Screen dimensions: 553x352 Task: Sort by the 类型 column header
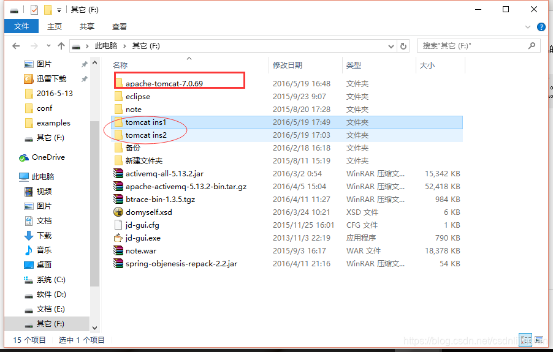tap(354, 65)
